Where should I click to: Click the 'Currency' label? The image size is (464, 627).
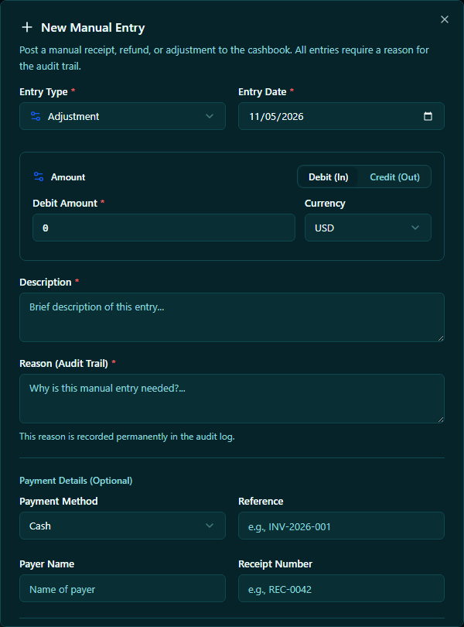pyautogui.click(x=325, y=203)
